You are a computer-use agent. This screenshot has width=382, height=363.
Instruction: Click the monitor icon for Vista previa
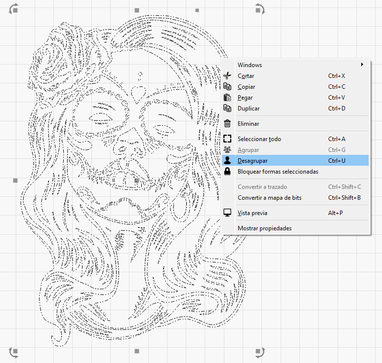[x=227, y=213]
